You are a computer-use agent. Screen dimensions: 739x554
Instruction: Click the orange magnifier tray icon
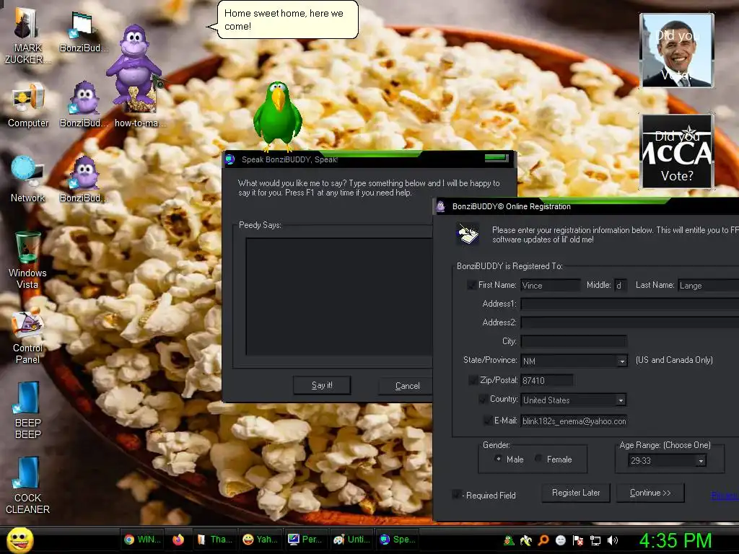(x=543, y=540)
